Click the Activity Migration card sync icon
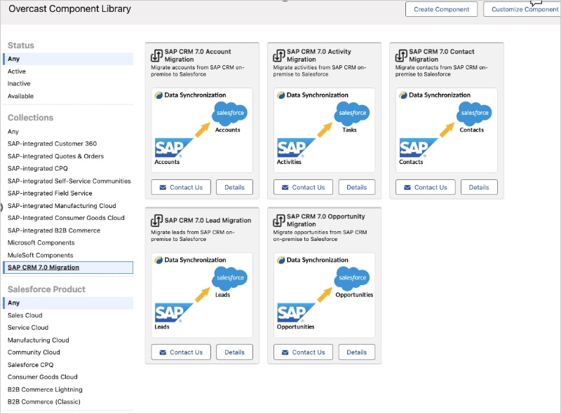The image size is (561, 414). (279, 55)
